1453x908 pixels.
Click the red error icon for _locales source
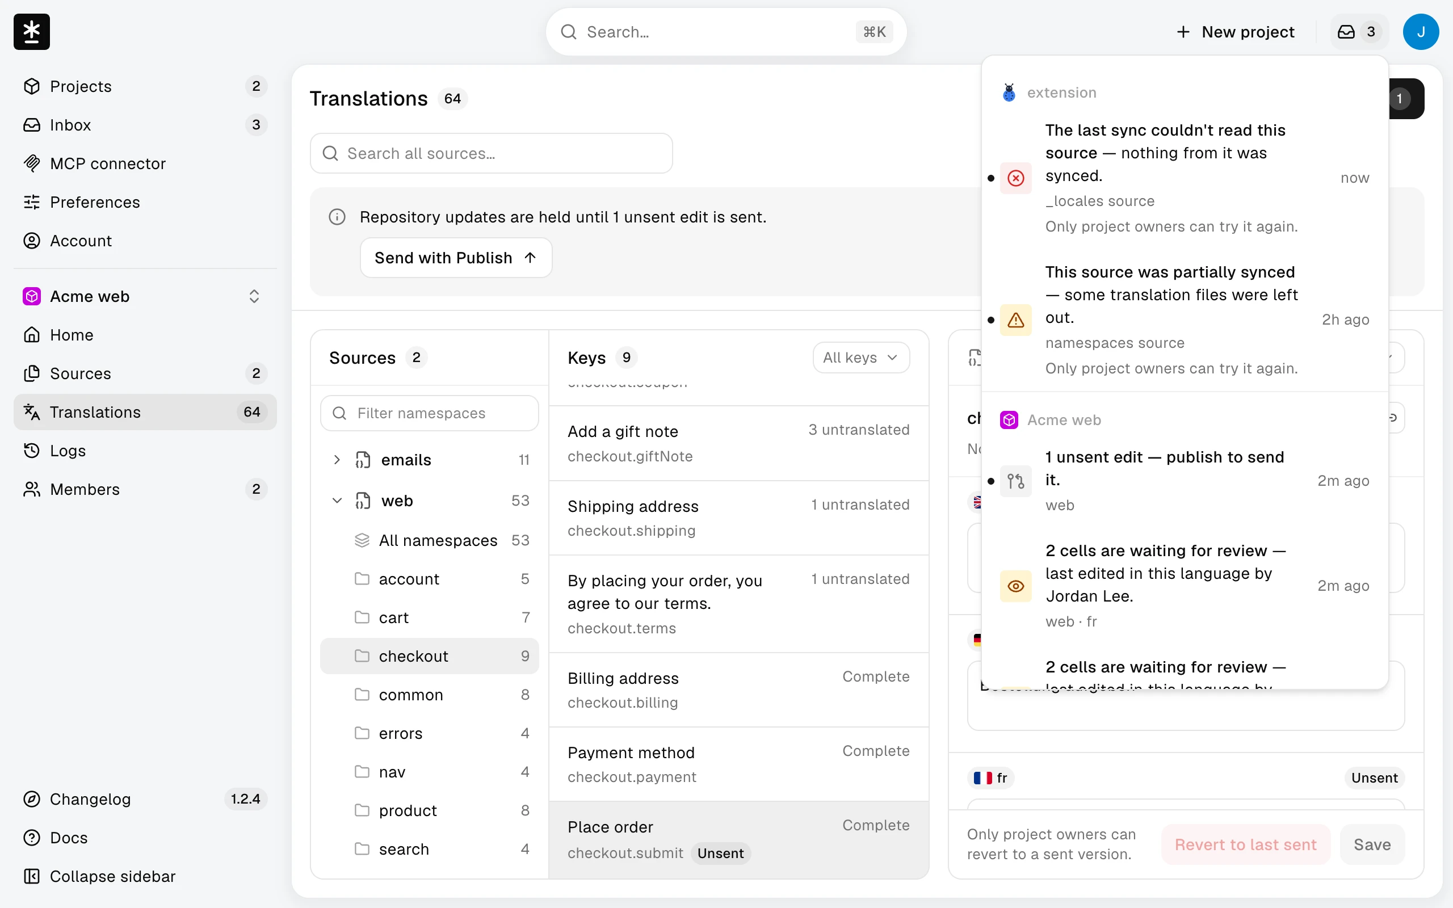(1015, 178)
